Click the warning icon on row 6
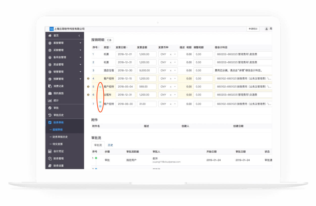 point(88,95)
